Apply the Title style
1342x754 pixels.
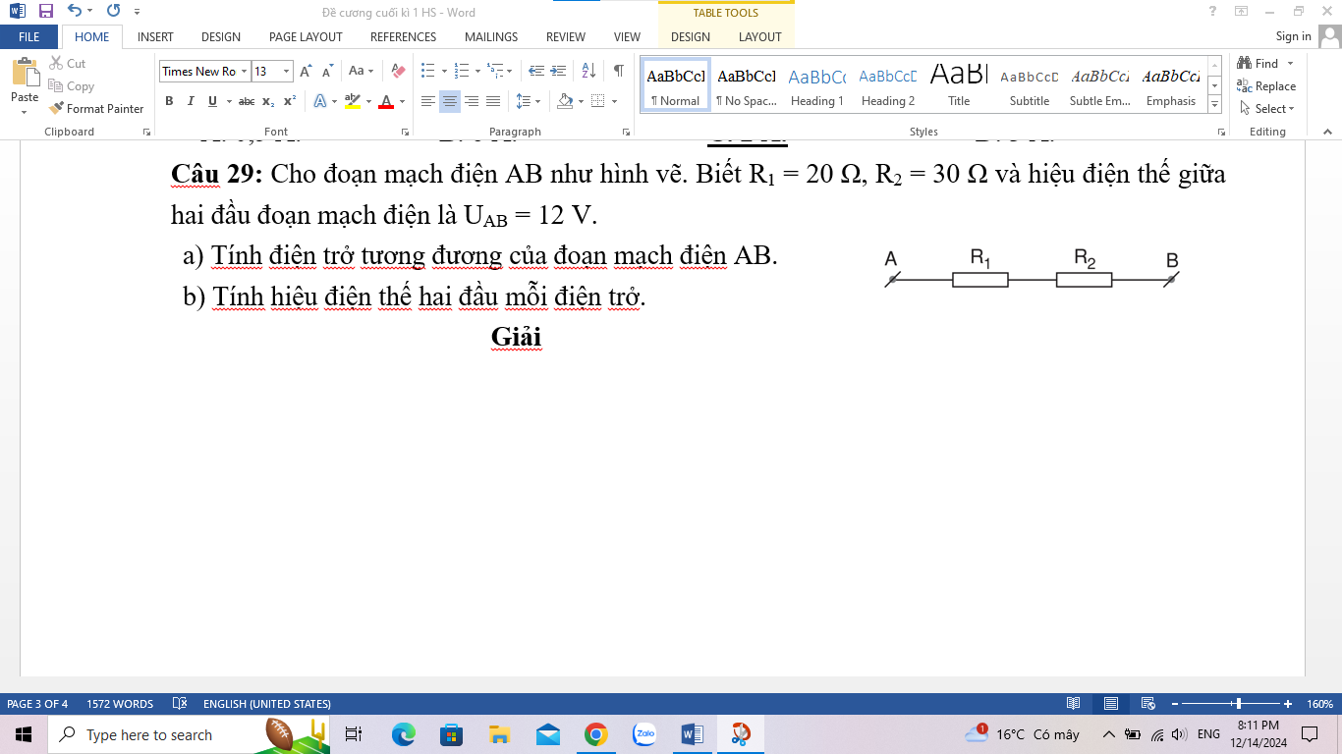959,86
